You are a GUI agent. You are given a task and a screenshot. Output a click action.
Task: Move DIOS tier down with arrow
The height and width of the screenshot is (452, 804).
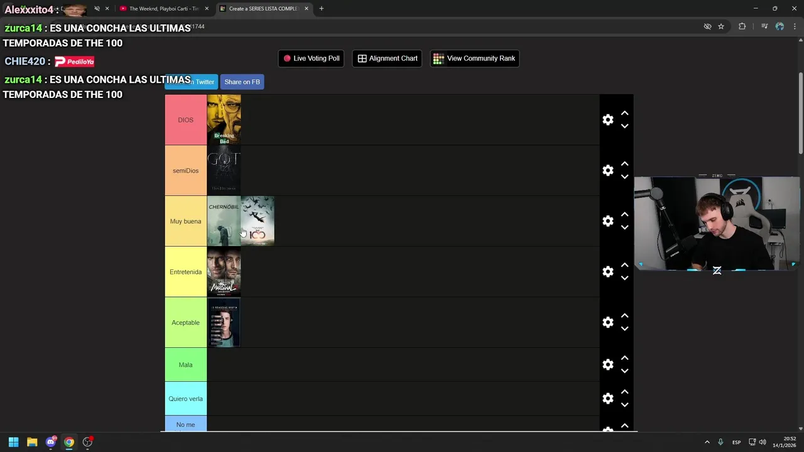624,126
